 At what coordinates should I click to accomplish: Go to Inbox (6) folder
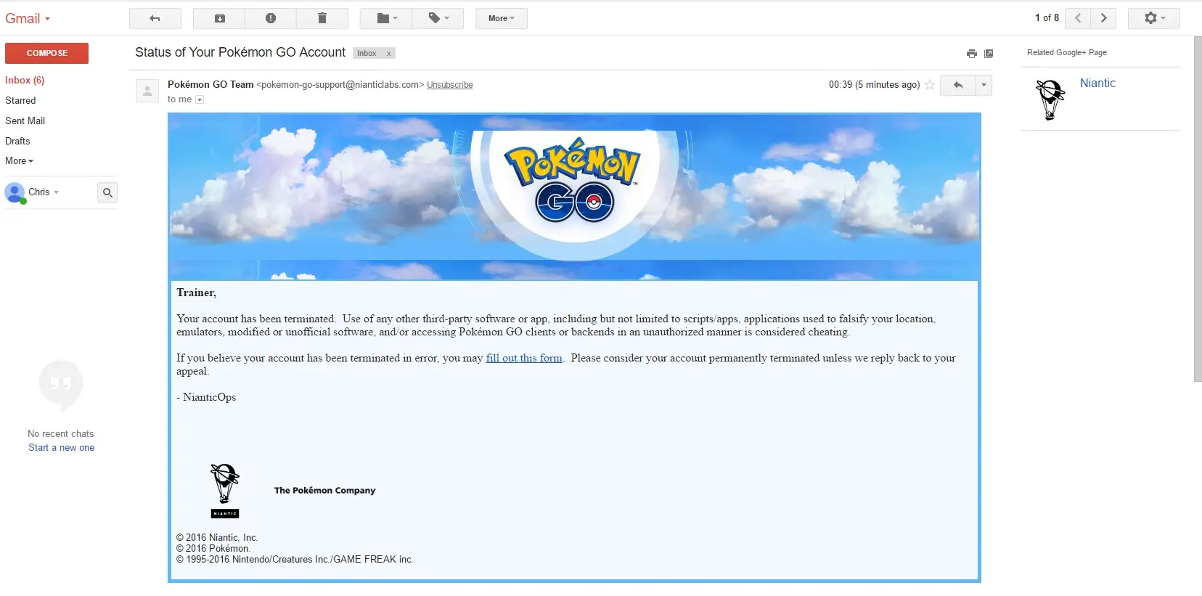[25, 80]
